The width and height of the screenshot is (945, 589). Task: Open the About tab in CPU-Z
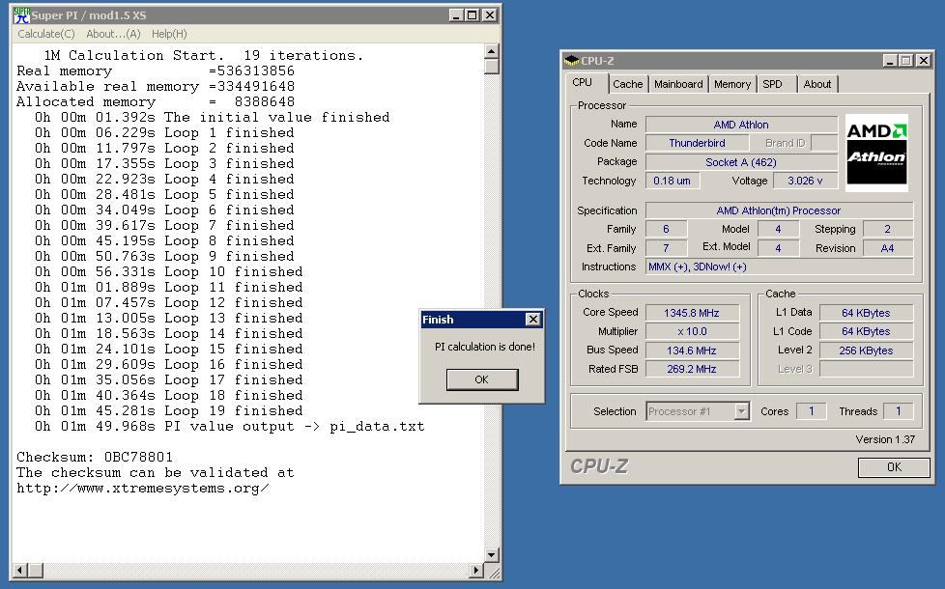tap(816, 84)
